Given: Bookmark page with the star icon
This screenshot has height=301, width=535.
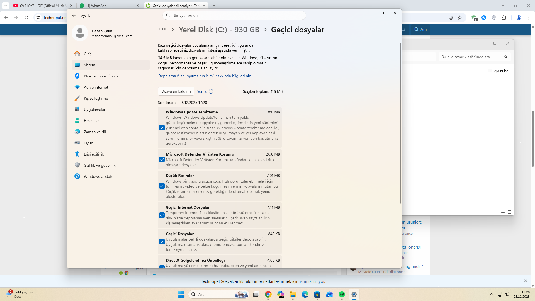Looking at the screenshot, I should tap(460, 18).
